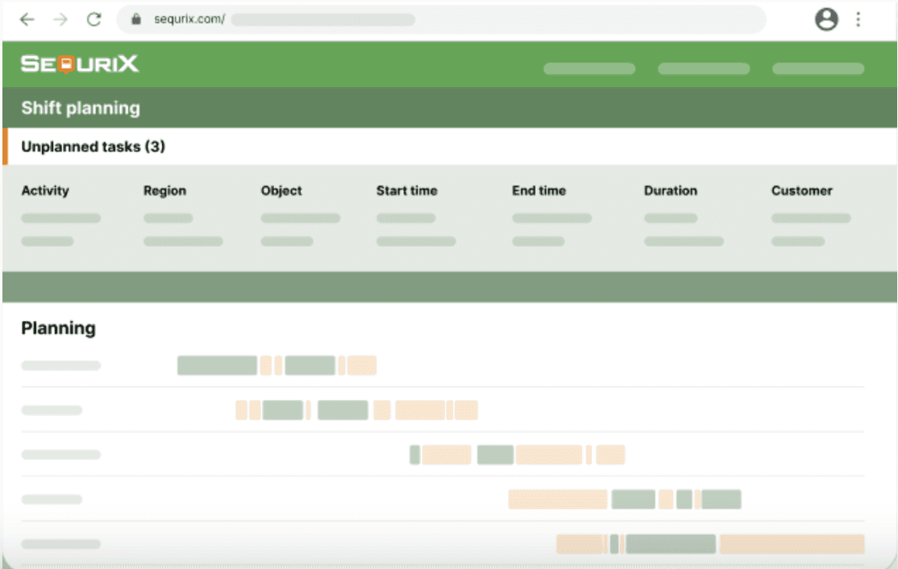The height and width of the screenshot is (569, 898).
Task: Sort by Customer column header
Action: click(802, 191)
